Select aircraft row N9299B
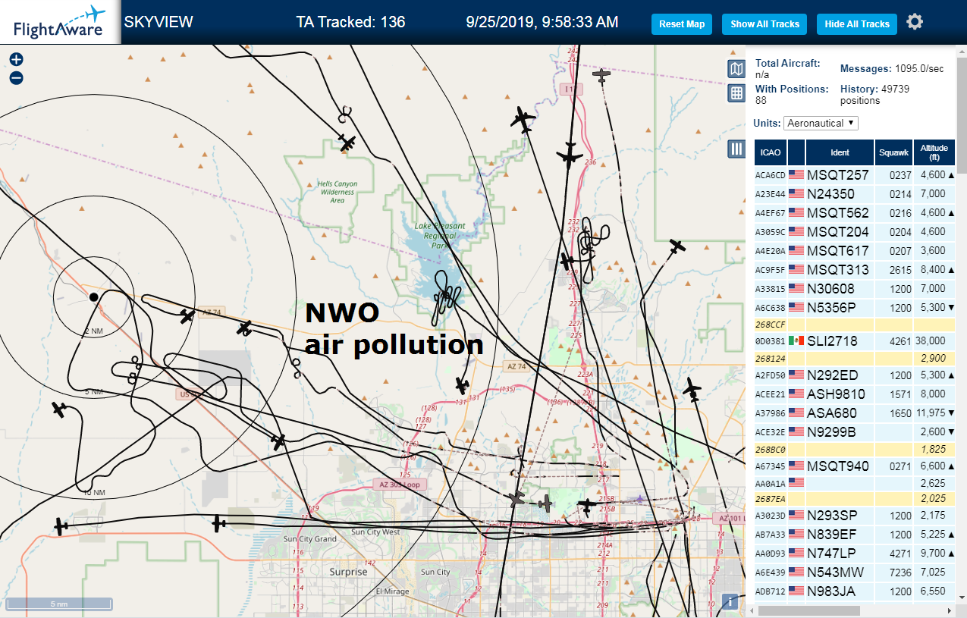 tap(855, 432)
